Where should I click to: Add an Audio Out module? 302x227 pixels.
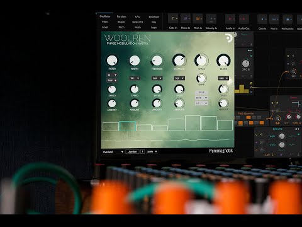click(244, 19)
